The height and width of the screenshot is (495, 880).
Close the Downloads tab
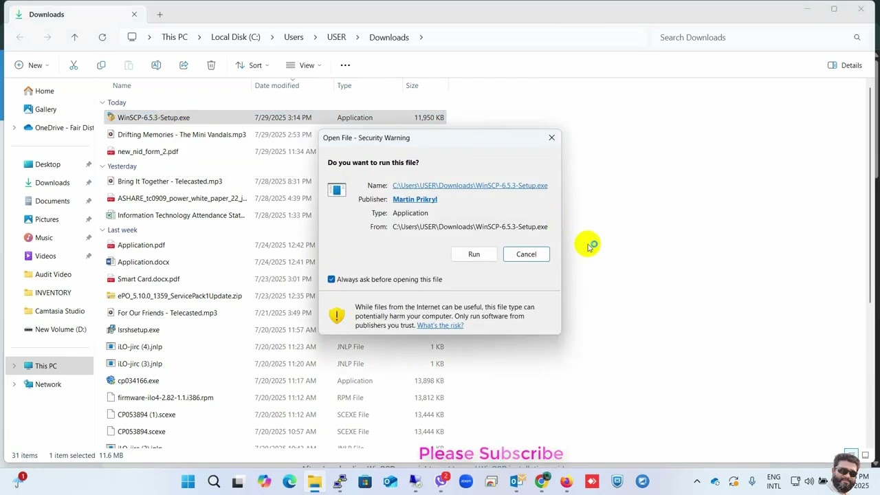134,14
